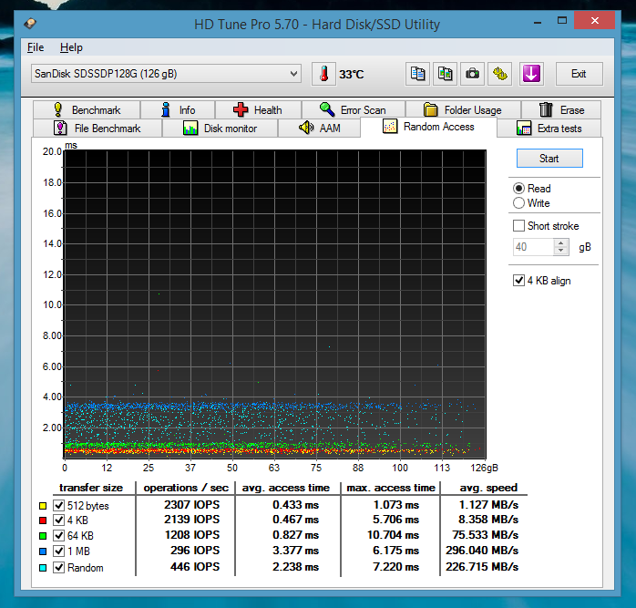Click the 1208 IOPS value
This screenshot has width=636, height=608.
192,535
